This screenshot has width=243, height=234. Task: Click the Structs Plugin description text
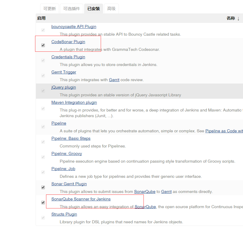point(121,222)
